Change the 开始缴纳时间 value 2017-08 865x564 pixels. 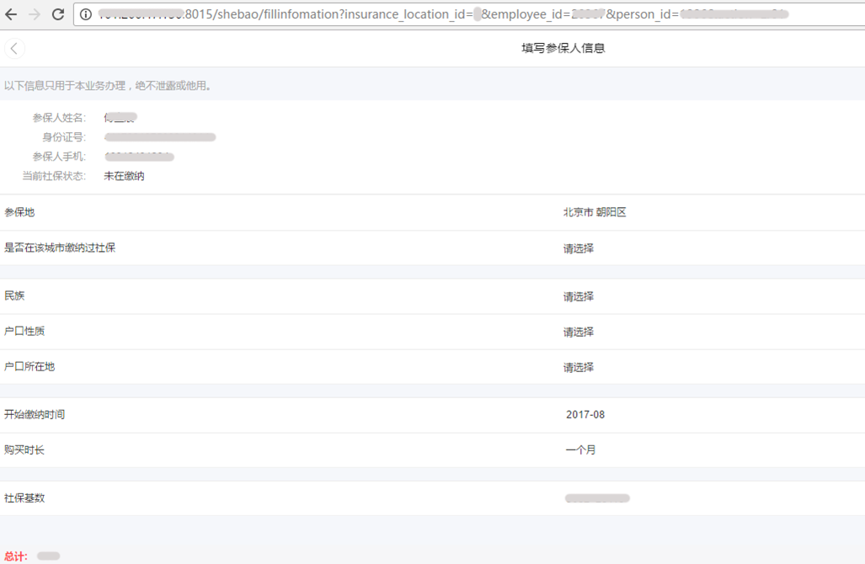coord(585,415)
